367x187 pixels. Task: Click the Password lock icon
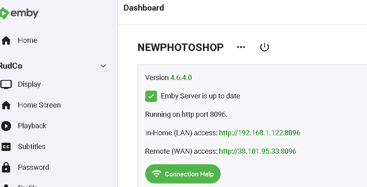click(6, 167)
